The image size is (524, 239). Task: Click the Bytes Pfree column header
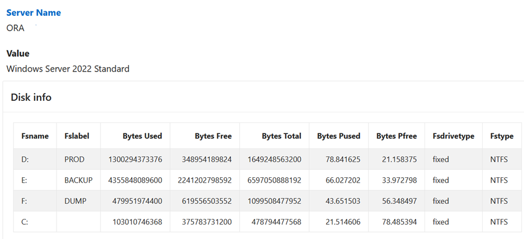[396, 136]
